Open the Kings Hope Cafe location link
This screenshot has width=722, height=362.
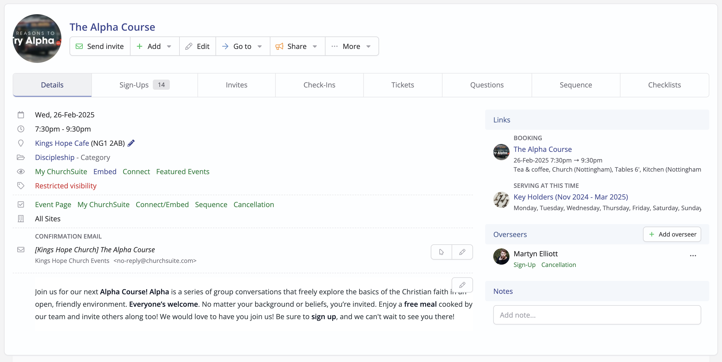pyautogui.click(x=62, y=143)
